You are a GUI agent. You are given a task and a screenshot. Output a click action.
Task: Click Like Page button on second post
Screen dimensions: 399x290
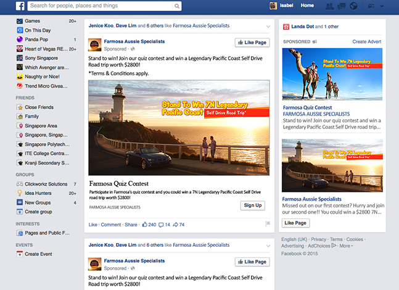[252, 262]
